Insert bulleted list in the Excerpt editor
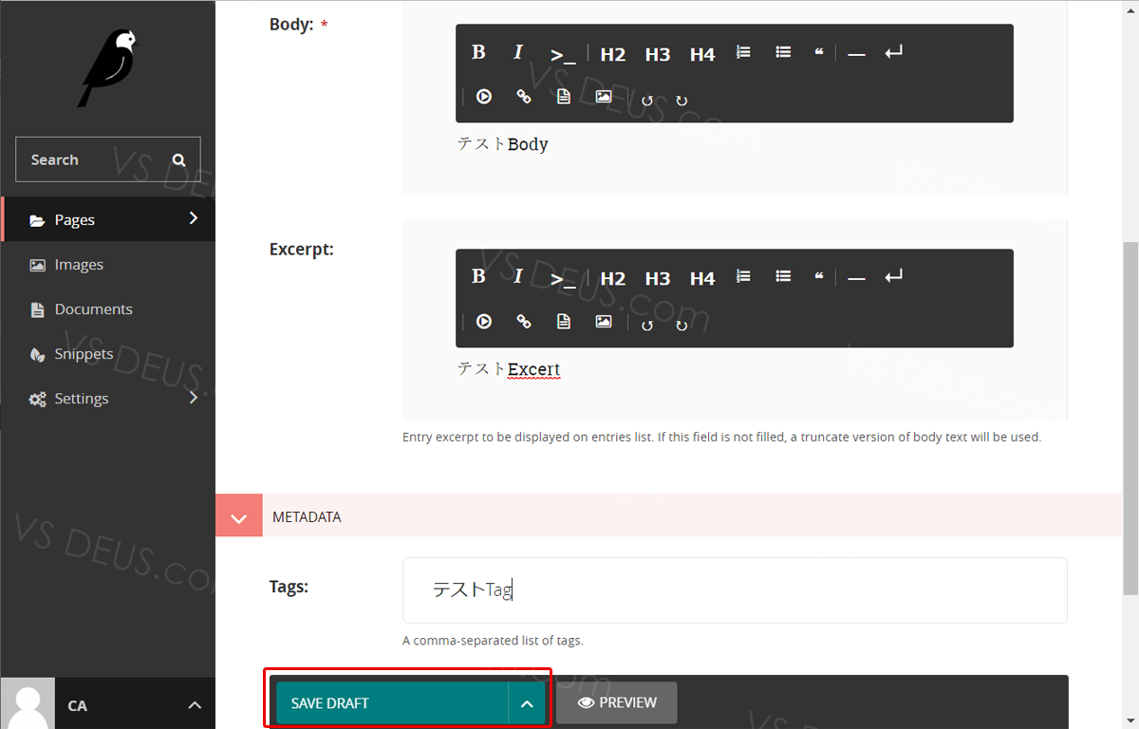 [783, 276]
